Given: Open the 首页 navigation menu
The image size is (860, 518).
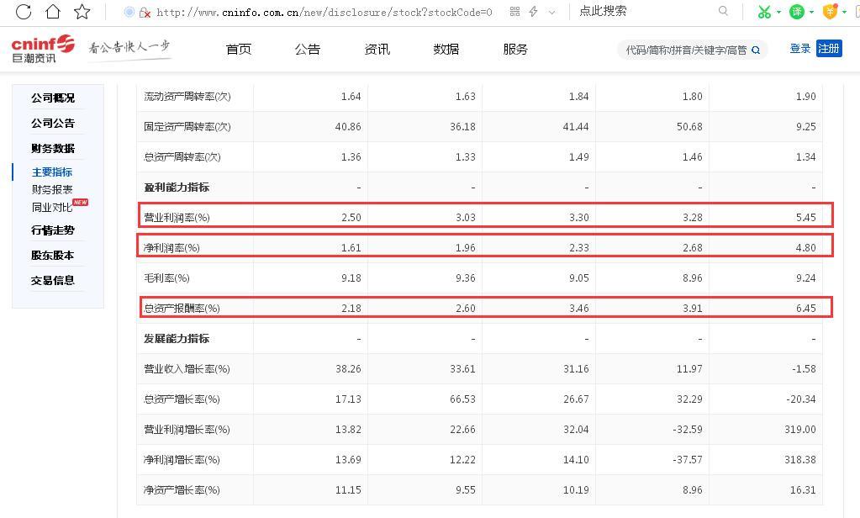Looking at the screenshot, I should pyautogui.click(x=239, y=50).
